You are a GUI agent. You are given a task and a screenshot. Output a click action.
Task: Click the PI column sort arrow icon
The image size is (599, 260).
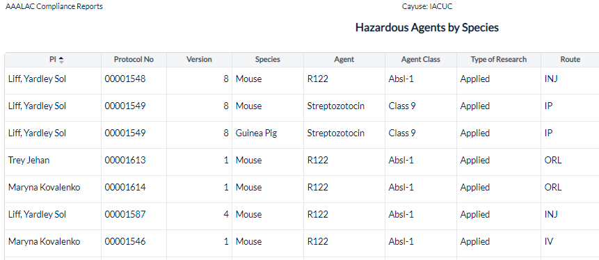[x=61, y=60]
